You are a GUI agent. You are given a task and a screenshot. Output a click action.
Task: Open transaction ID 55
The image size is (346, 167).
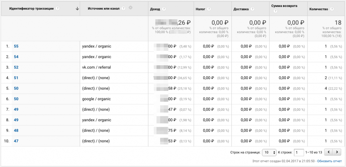click(x=16, y=46)
